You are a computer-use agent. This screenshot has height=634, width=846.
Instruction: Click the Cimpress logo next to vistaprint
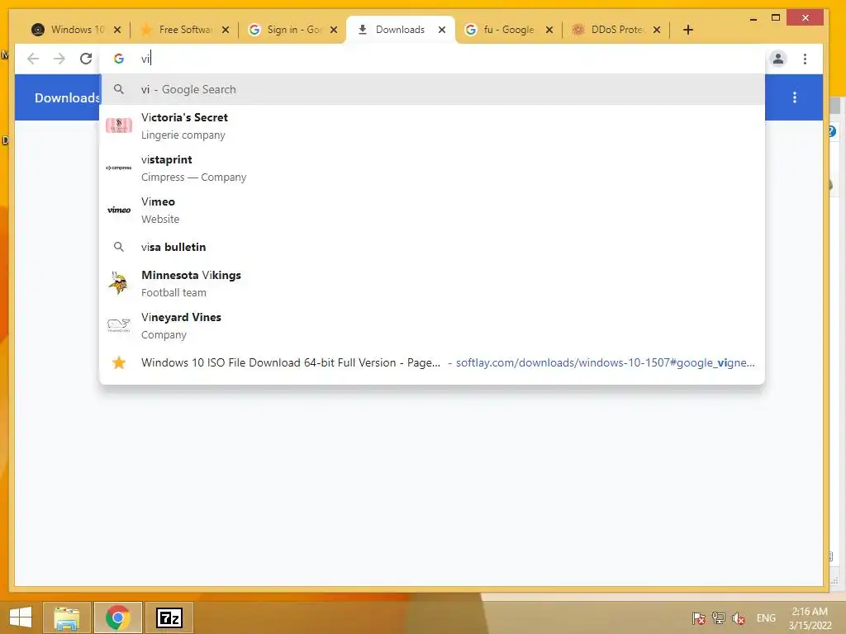[x=119, y=168]
